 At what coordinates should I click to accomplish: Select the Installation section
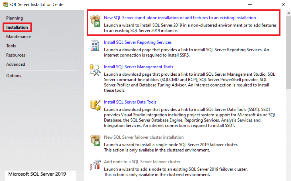pyautogui.click(x=17, y=27)
